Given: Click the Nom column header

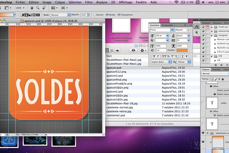Looking at the screenshot, I should click(x=109, y=56).
